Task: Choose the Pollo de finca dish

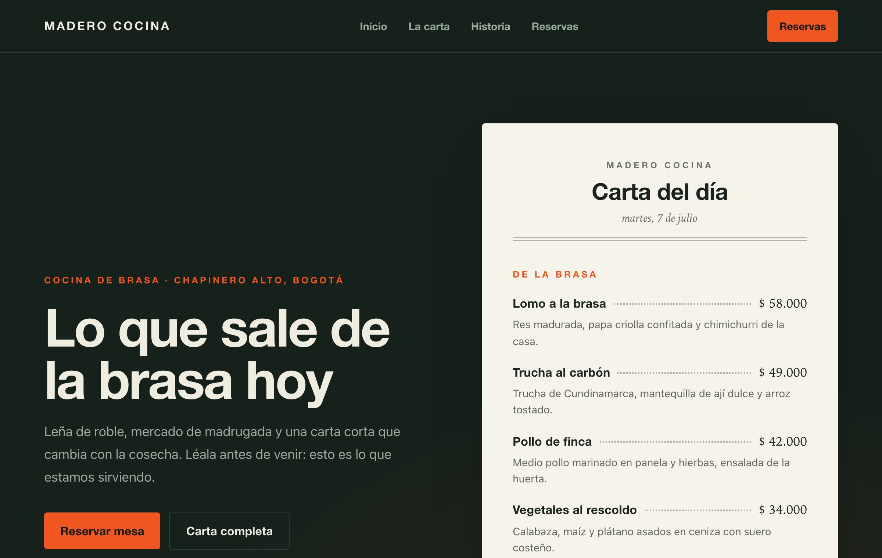Action: click(x=552, y=442)
